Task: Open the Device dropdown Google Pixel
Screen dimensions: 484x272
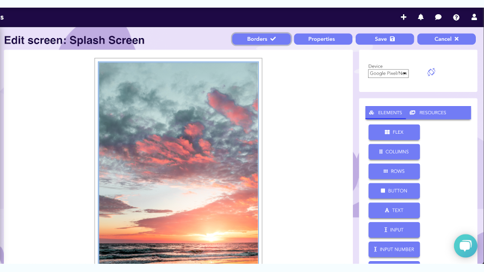Action: point(388,73)
